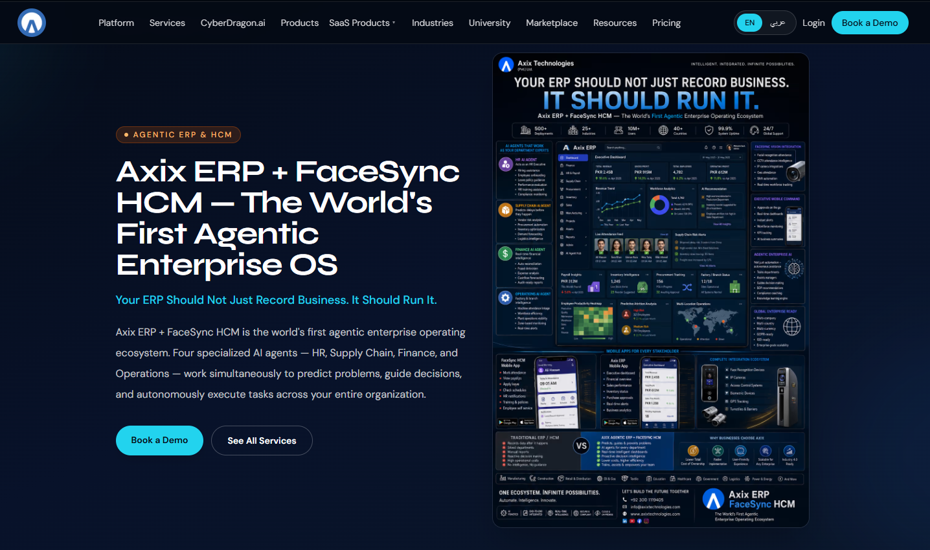Open the Resources navigation link
Viewport: 930px width, 550px height.
[x=615, y=23]
